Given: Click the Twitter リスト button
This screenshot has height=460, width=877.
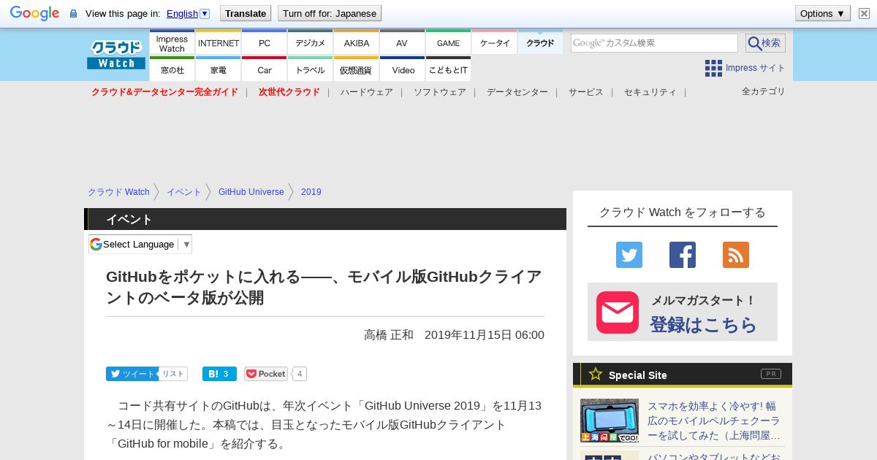Looking at the screenshot, I should pyautogui.click(x=173, y=374).
